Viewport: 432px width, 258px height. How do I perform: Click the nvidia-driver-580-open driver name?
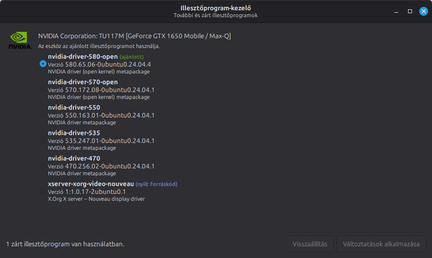click(x=83, y=56)
